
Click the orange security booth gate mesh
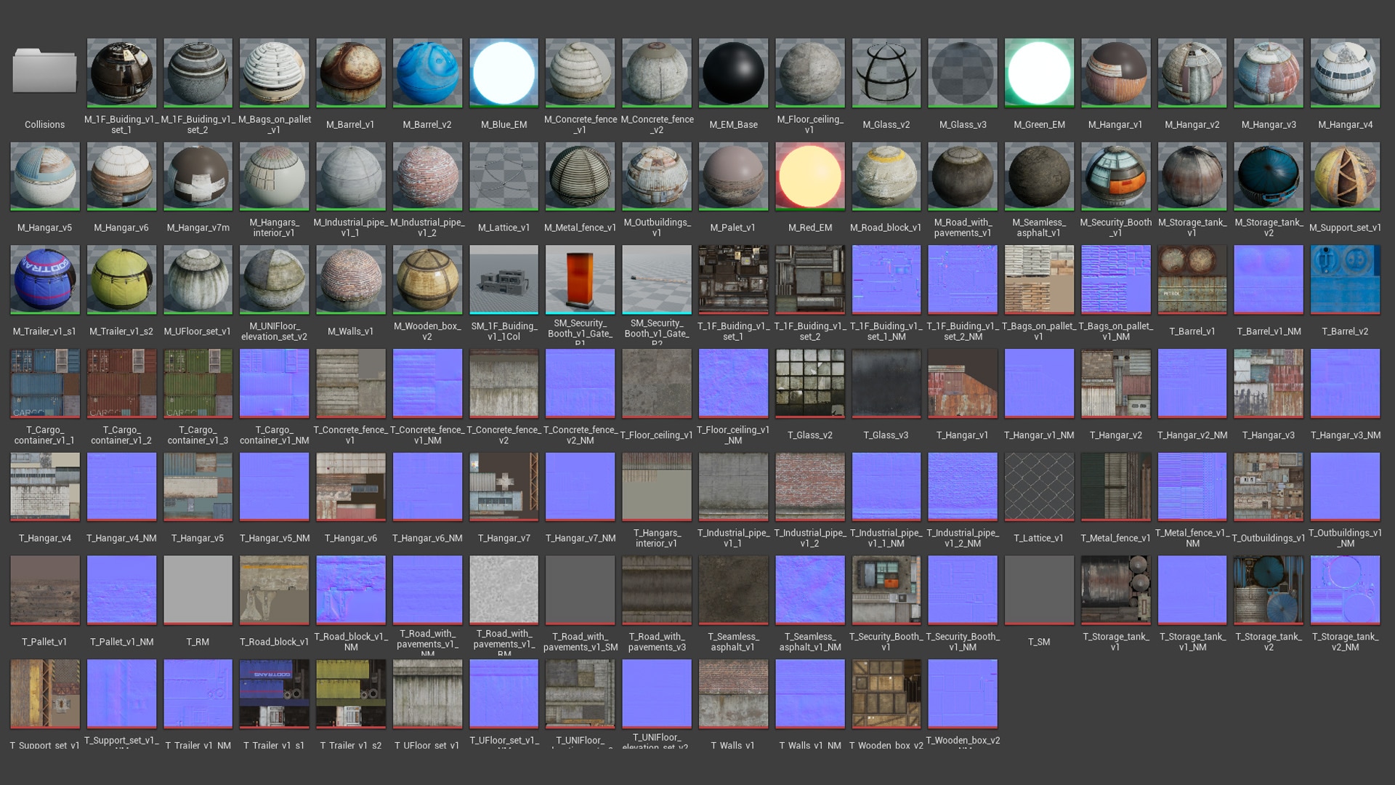tap(580, 280)
